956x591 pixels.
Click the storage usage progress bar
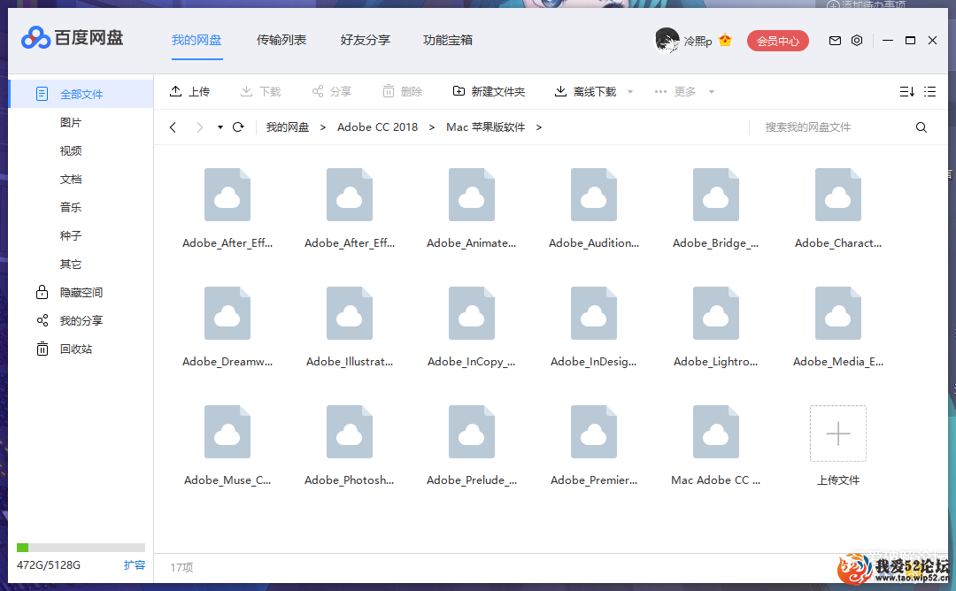pos(81,547)
